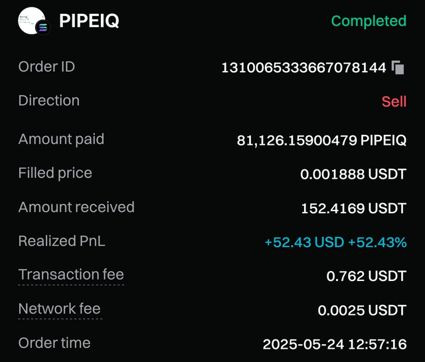The width and height of the screenshot is (425, 362).
Task: Show the Transaction fee explanation
Action: pyautogui.click(x=71, y=274)
